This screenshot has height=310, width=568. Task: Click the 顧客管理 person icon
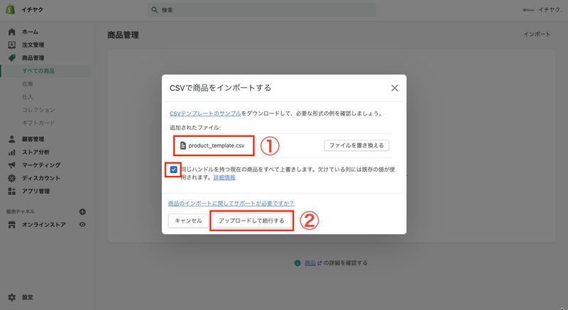tap(12, 139)
